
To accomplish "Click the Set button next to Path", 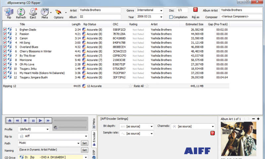I will pos(84,143).
